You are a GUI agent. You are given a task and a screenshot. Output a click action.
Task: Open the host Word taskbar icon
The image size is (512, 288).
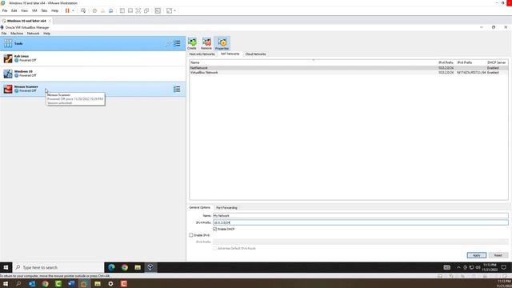71,284
